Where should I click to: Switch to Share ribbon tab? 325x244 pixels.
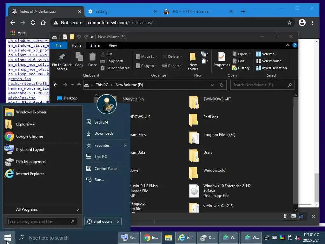point(95,45)
